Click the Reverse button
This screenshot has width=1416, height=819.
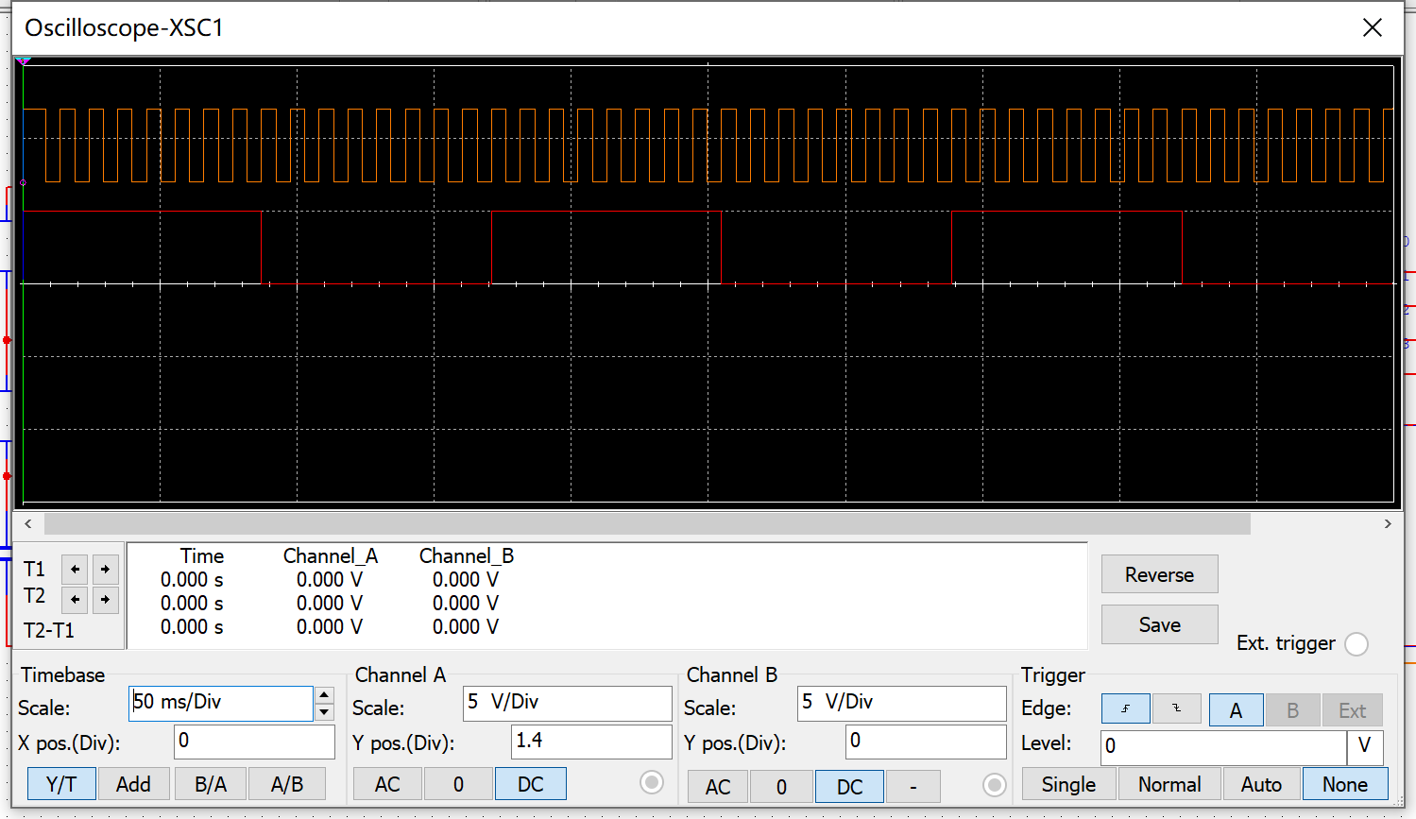pyautogui.click(x=1159, y=574)
